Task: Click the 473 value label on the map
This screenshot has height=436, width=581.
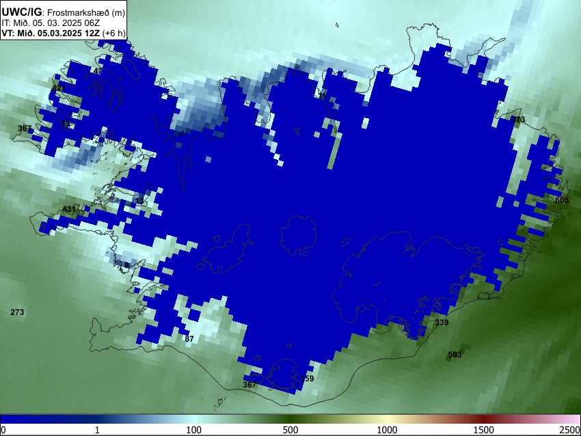Action: 518,120
